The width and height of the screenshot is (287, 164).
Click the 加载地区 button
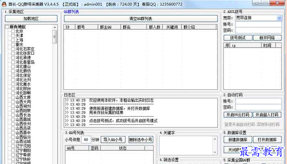point(31,19)
